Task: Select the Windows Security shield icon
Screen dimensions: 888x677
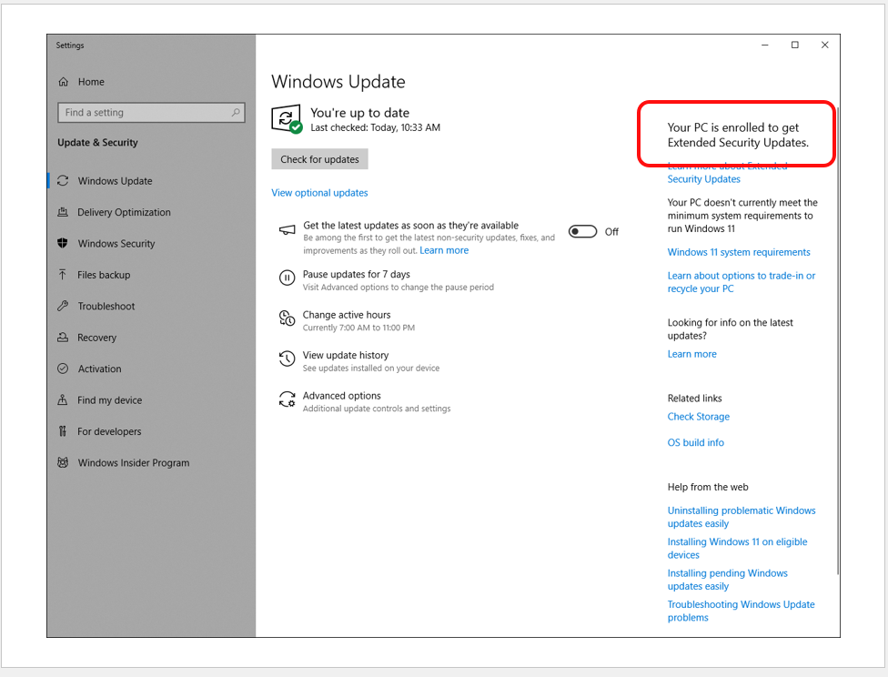Action: click(62, 243)
